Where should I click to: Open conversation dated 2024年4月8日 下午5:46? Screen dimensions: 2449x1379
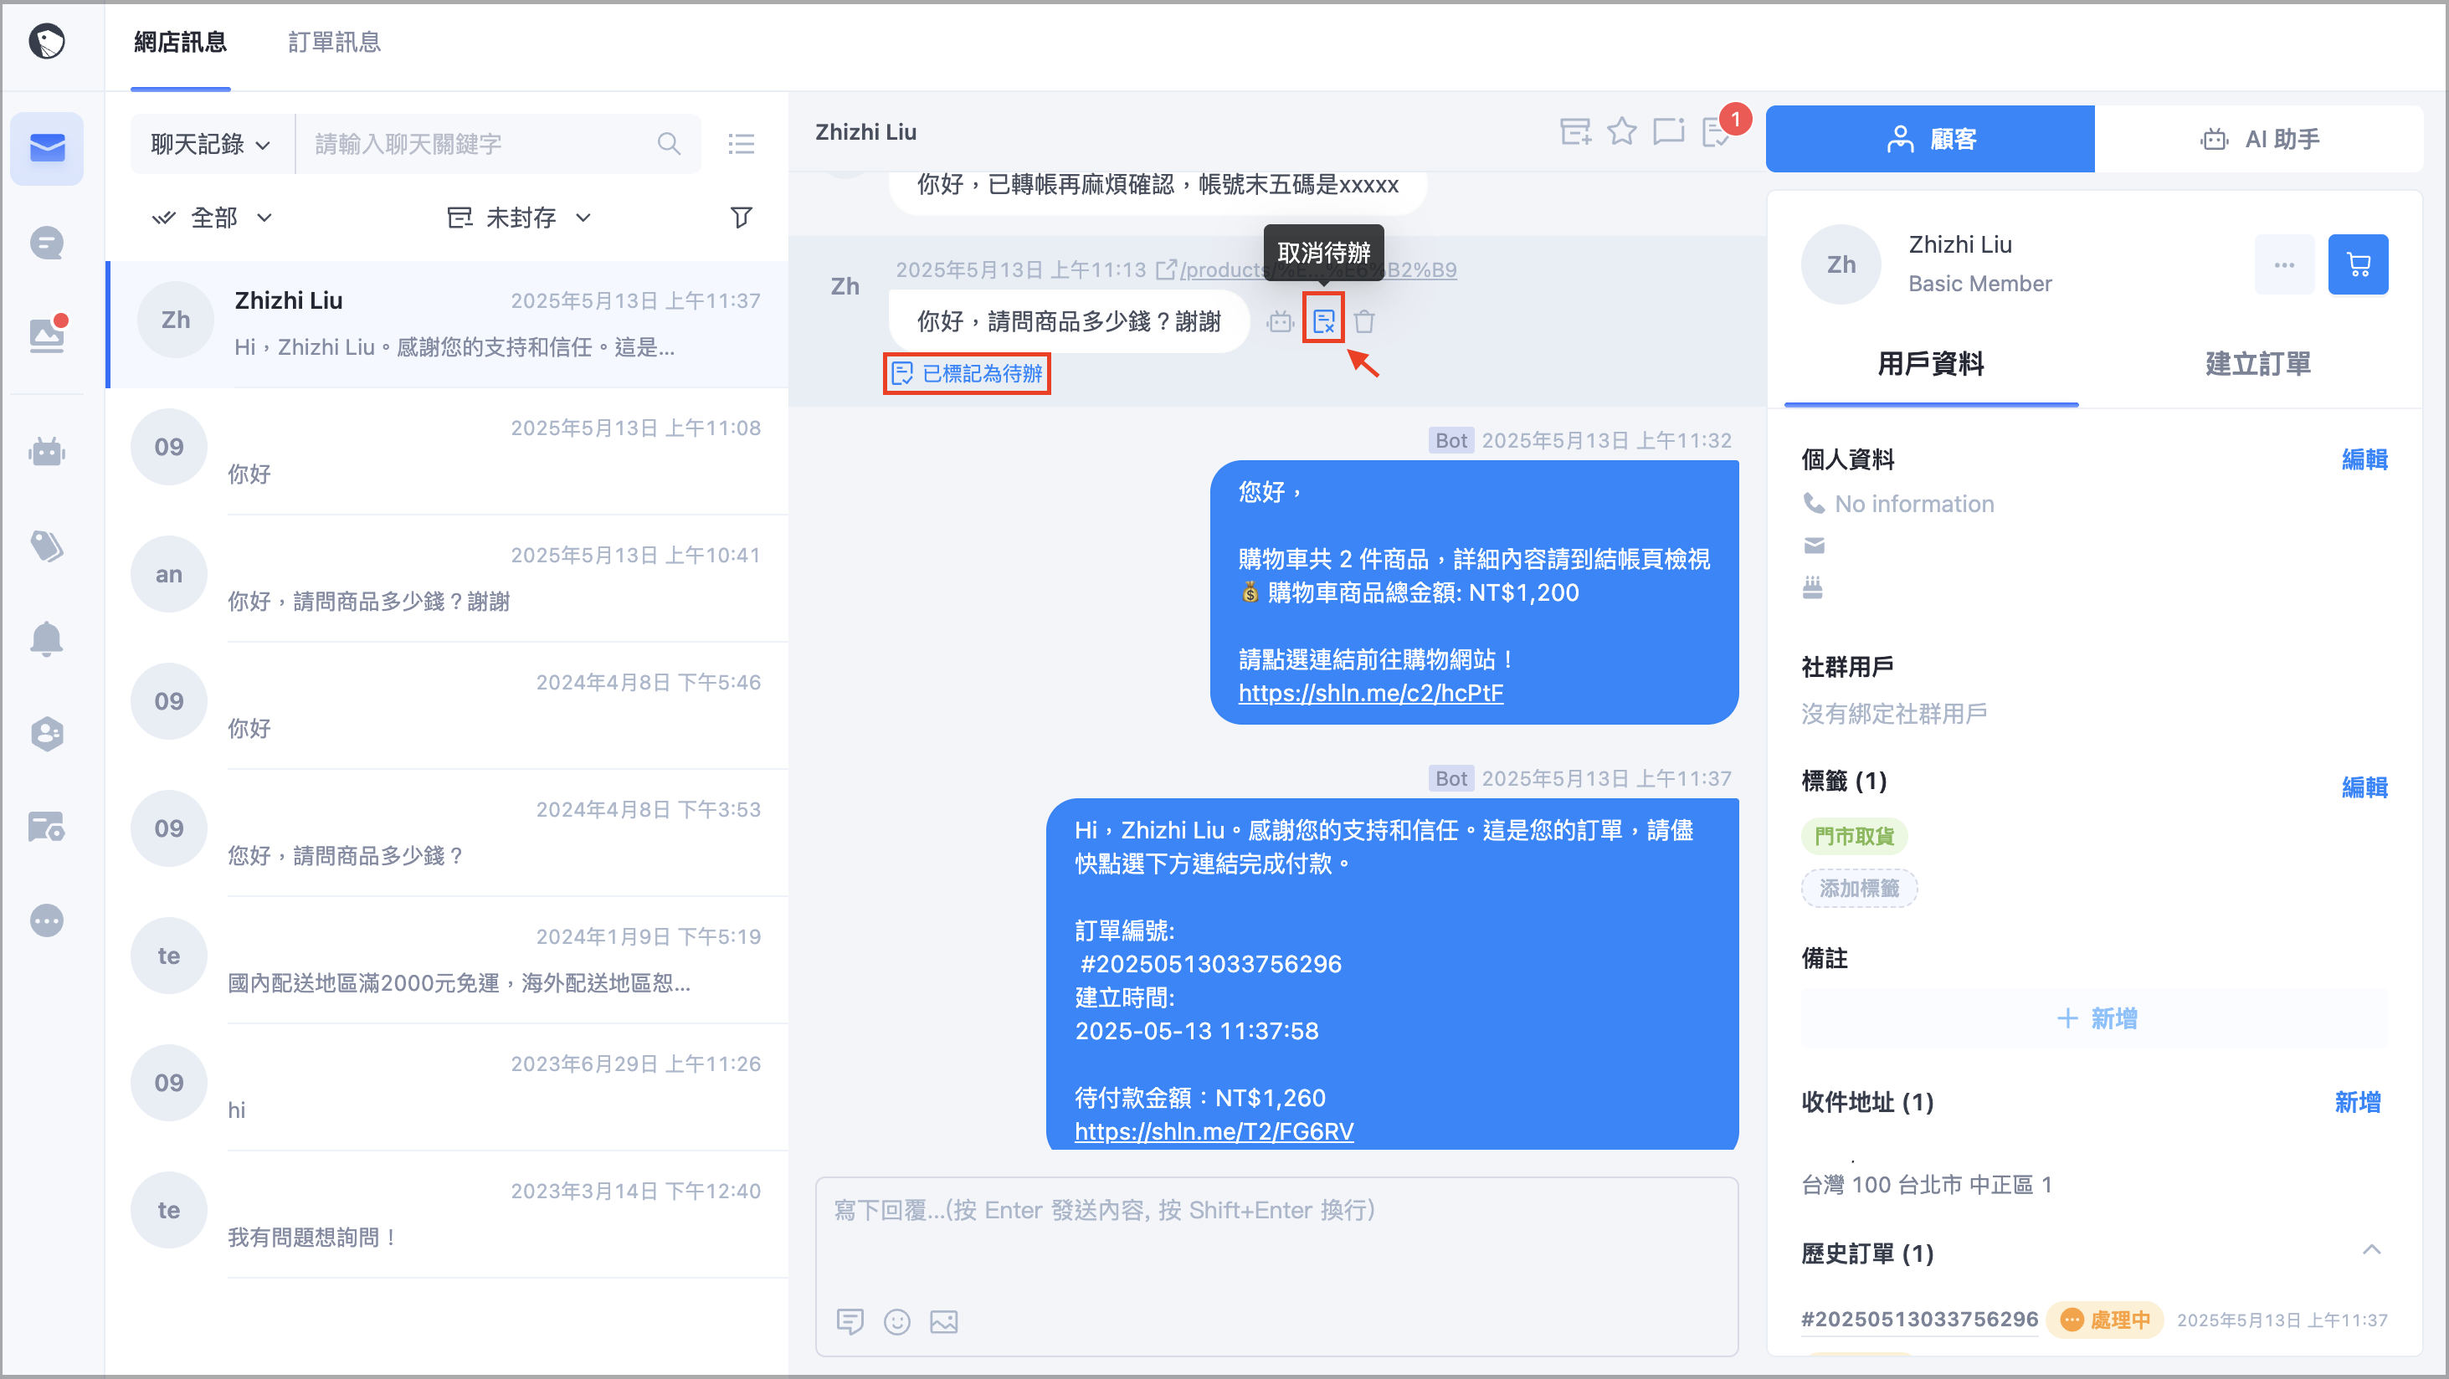pos(448,705)
